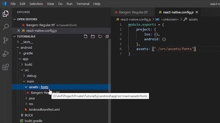Screen dimensions: 220x123
Task: Click the build.gradle file icon
Action: (22, 121)
